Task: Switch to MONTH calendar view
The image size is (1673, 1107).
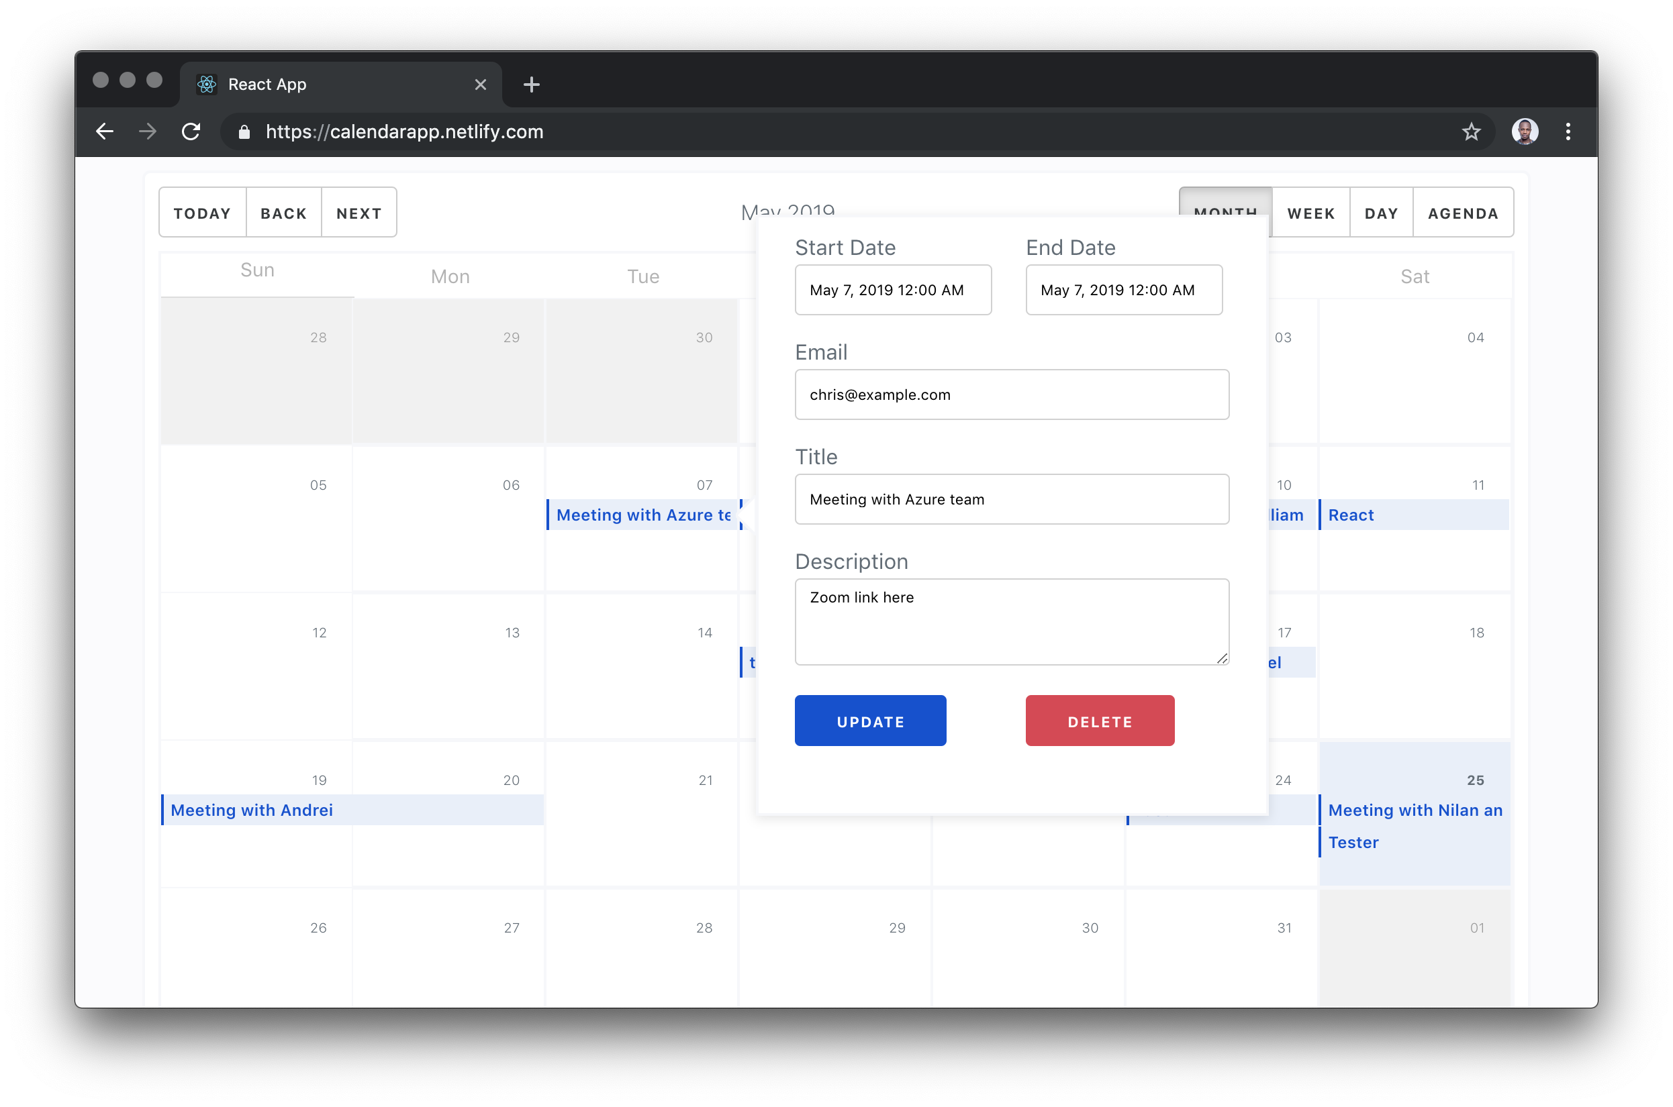Action: pyautogui.click(x=1225, y=213)
